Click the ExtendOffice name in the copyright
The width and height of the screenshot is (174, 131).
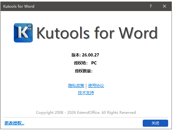pyautogui.click(x=89, y=113)
